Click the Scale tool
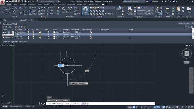The image size is (194, 109). (42, 14)
